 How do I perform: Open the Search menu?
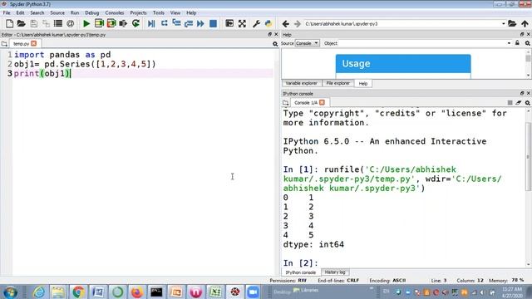click(x=37, y=13)
